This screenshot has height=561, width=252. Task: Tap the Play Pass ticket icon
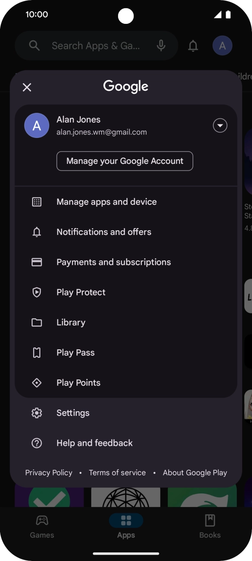[x=37, y=353]
